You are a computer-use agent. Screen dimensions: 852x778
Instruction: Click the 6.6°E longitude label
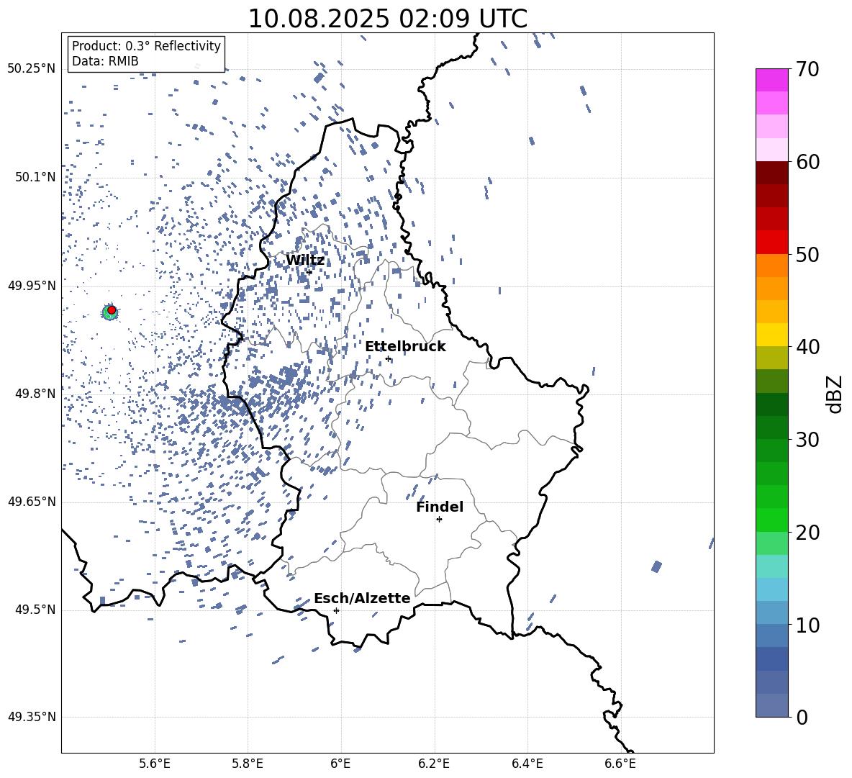click(x=620, y=764)
